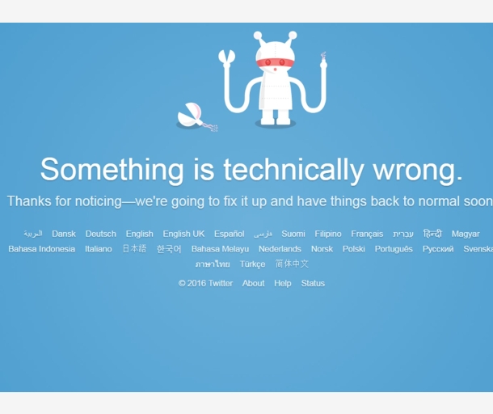Select Türkçe language link
Image resolution: width=493 pixels, height=414 pixels.
click(252, 264)
